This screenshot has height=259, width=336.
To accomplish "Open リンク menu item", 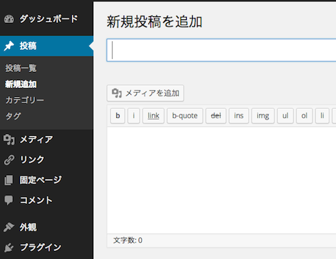I will click(x=46, y=159).
